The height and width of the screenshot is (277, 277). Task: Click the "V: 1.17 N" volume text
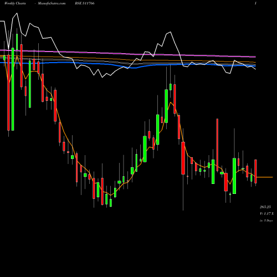[x=266, y=214]
